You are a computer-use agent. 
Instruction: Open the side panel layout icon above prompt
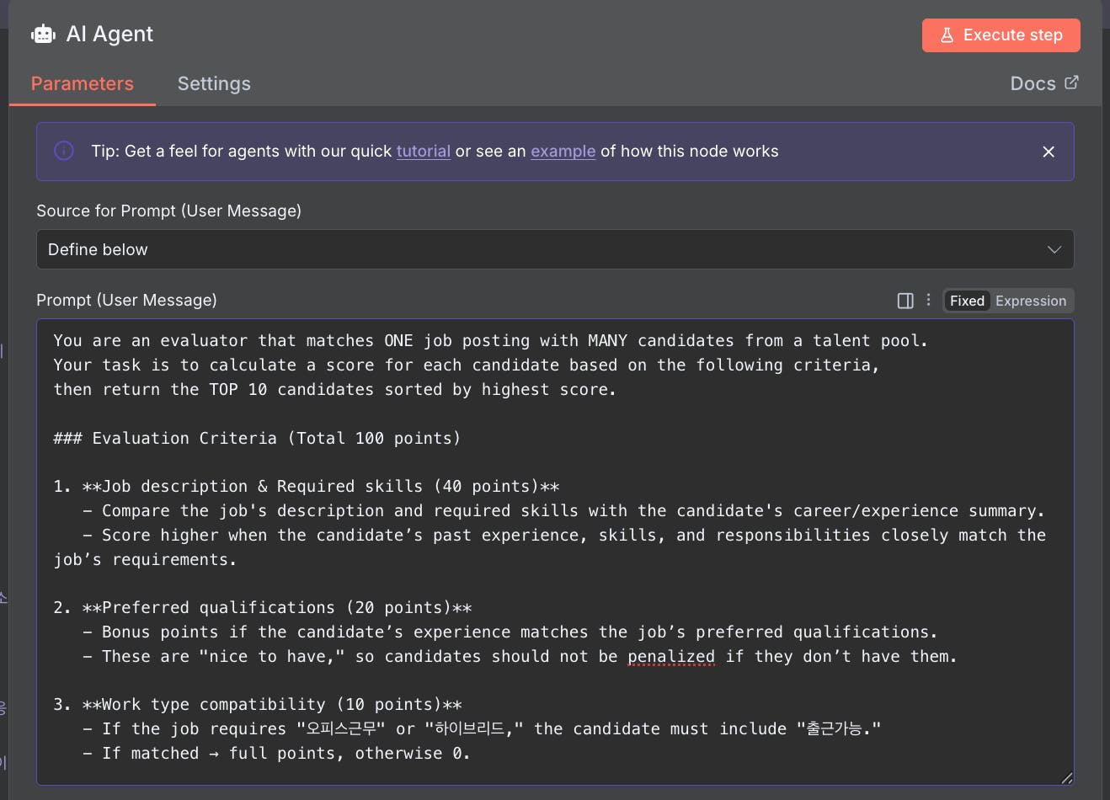click(x=905, y=301)
